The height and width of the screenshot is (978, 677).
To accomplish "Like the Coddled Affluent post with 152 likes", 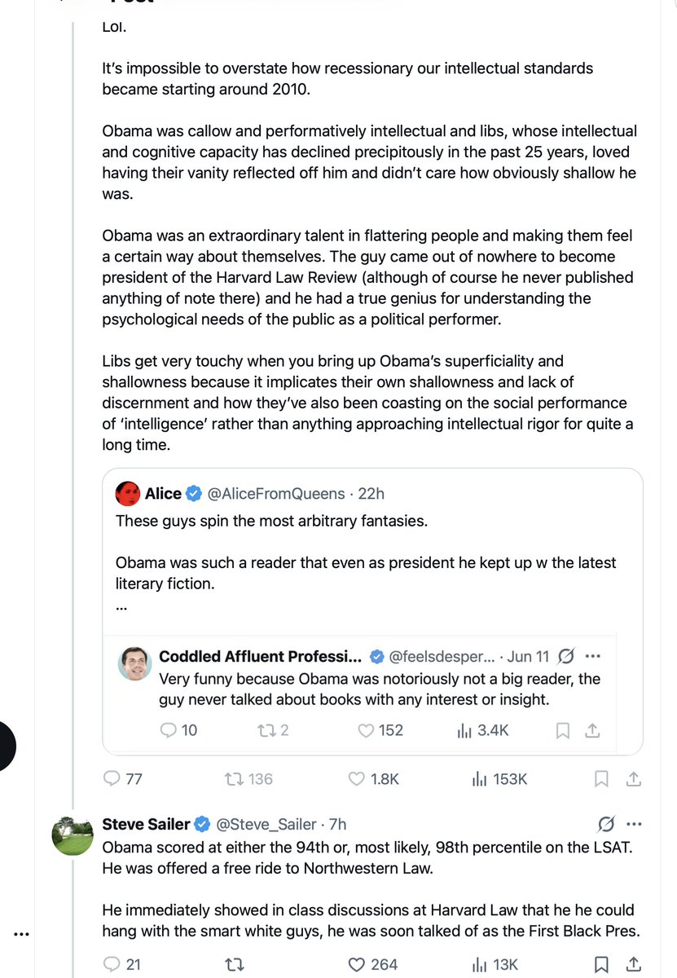I will [x=380, y=730].
